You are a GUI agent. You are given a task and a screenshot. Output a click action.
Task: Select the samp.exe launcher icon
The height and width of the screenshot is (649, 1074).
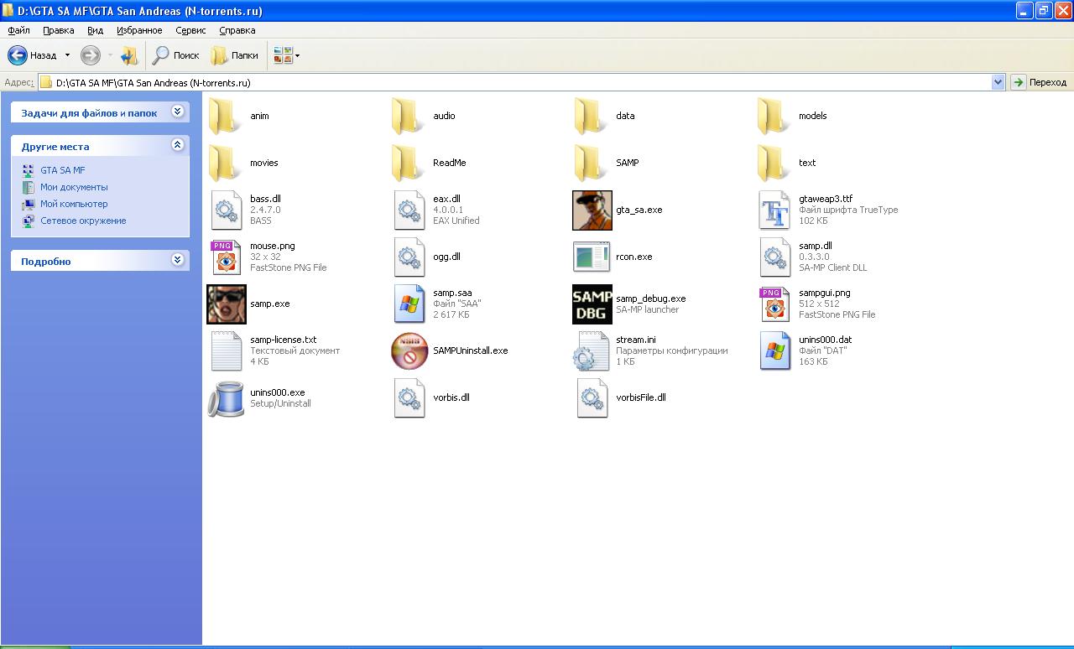pyautogui.click(x=226, y=304)
